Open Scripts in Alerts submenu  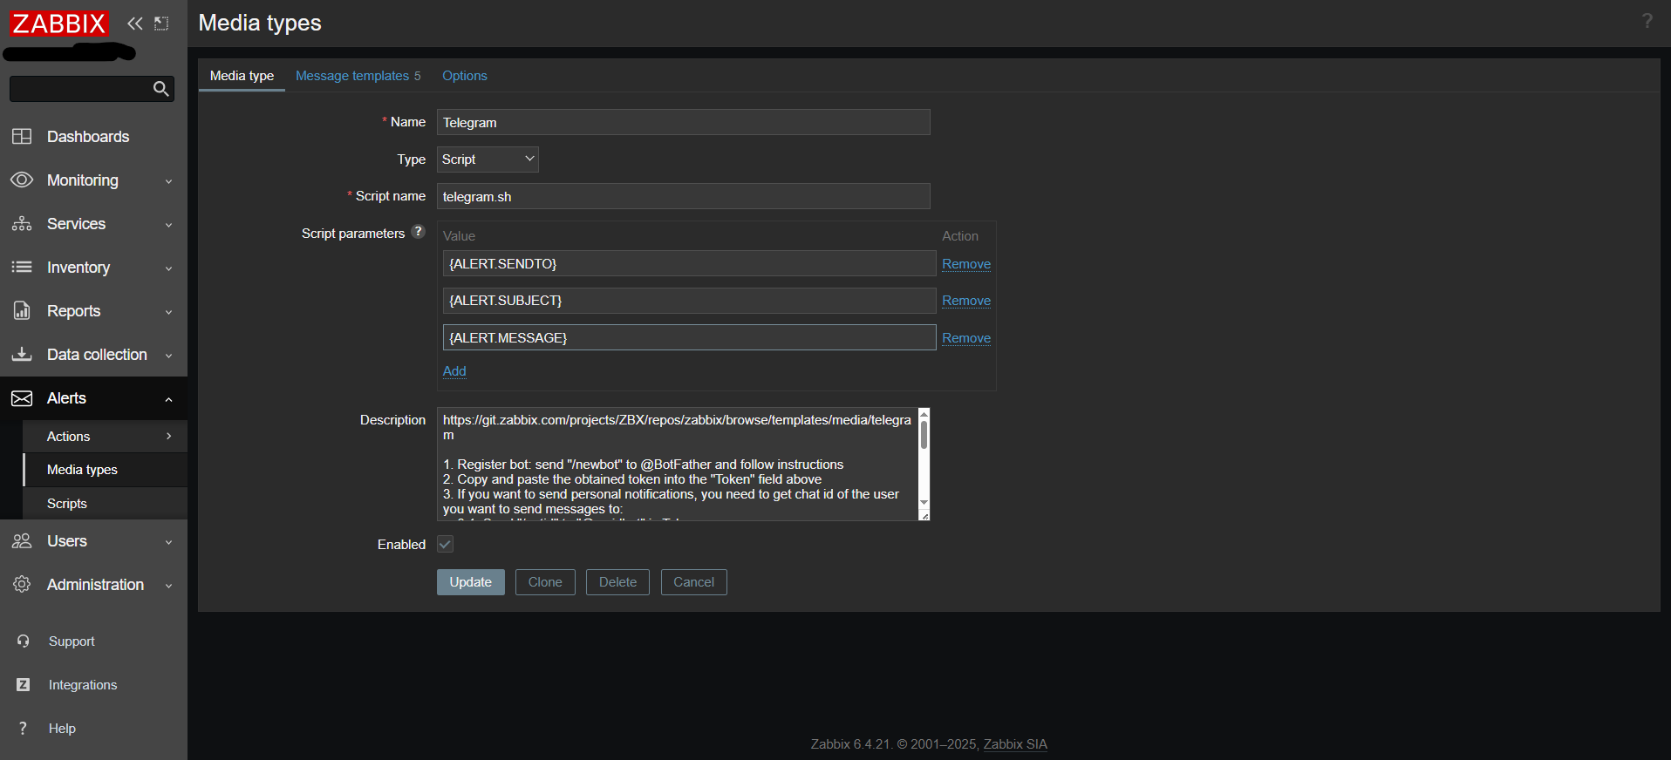(67, 504)
